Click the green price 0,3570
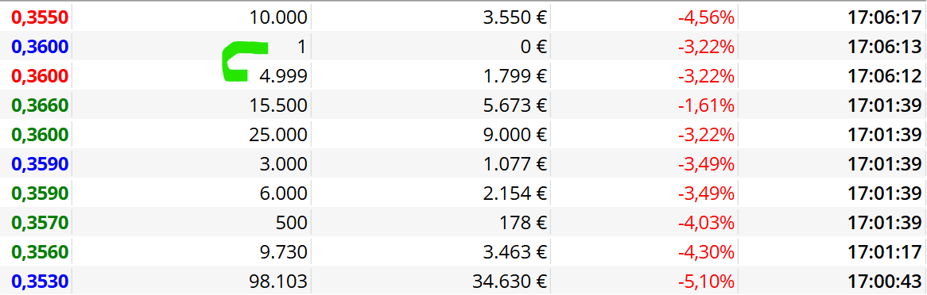The height and width of the screenshot is (295, 927). pyautogui.click(x=41, y=223)
